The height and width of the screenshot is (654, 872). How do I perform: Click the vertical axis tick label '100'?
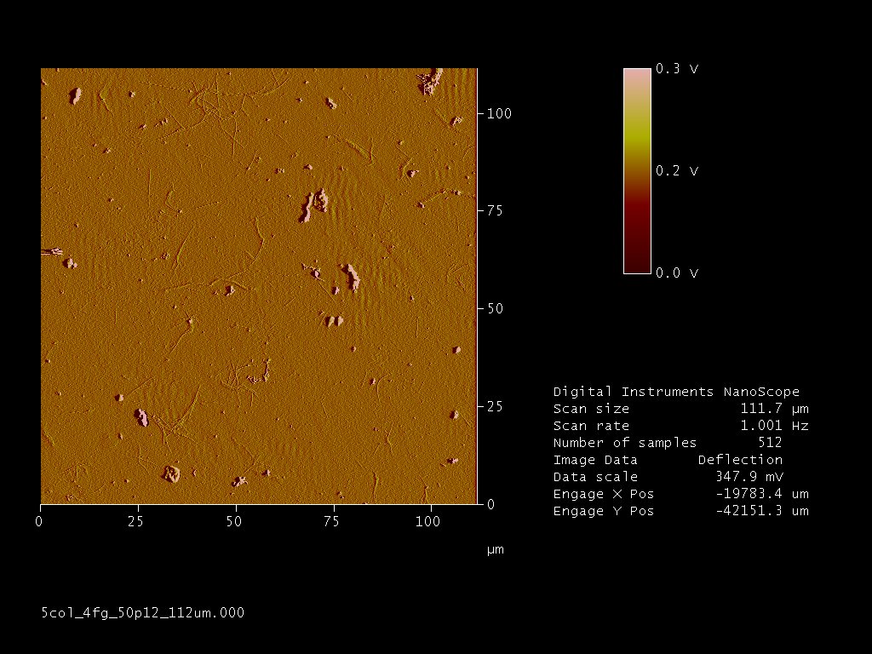tap(499, 113)
